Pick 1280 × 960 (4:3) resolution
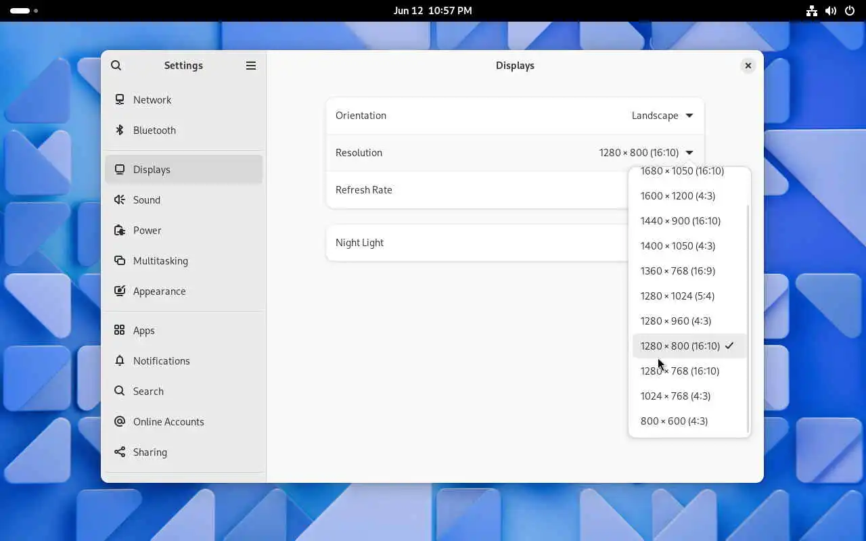 [689, 321]
